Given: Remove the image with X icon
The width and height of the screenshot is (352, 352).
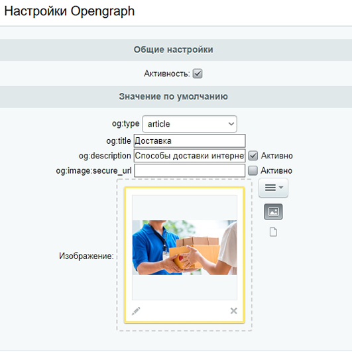Looking at the screenshot, I should [234, 311].
